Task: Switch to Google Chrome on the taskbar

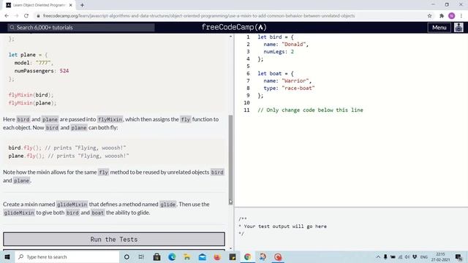Action: pyautogui.click(x=247, y=256)
